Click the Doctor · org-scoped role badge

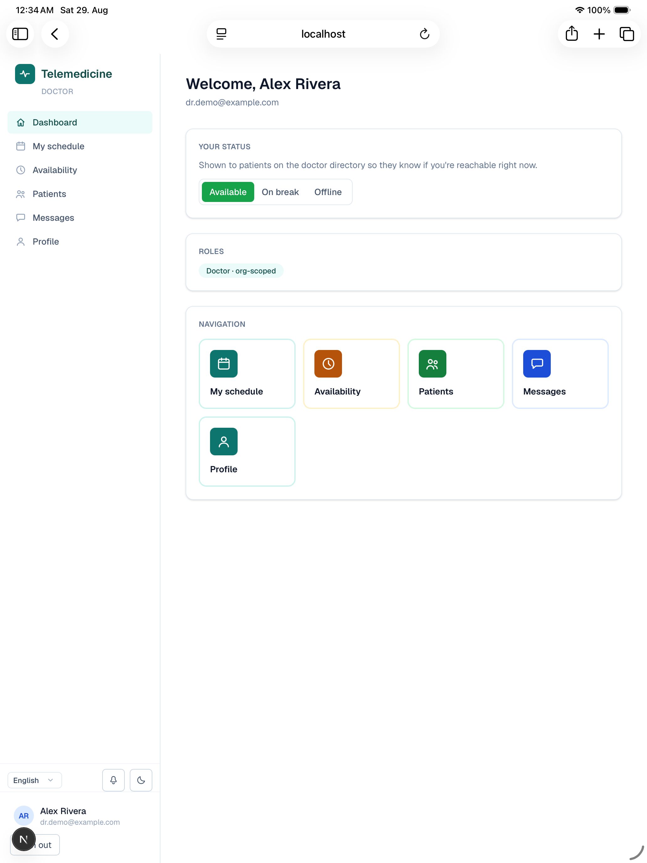pyautogui.click(x=241, y=271)
